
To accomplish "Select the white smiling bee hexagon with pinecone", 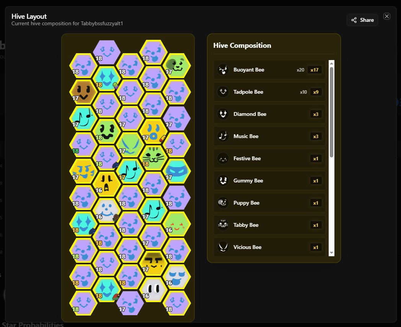I will (x=107, y=211).
